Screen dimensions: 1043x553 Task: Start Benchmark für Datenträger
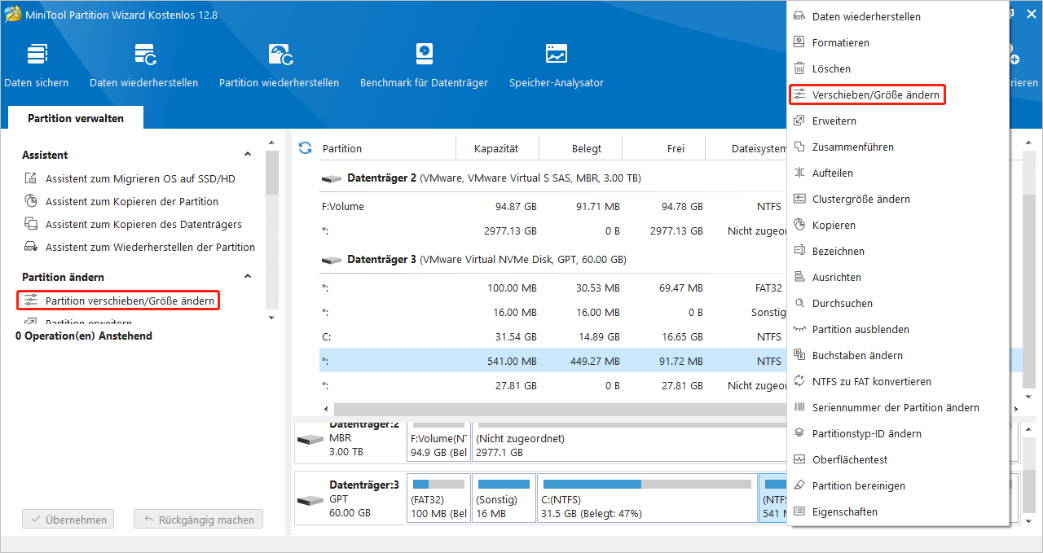[424, 65]
